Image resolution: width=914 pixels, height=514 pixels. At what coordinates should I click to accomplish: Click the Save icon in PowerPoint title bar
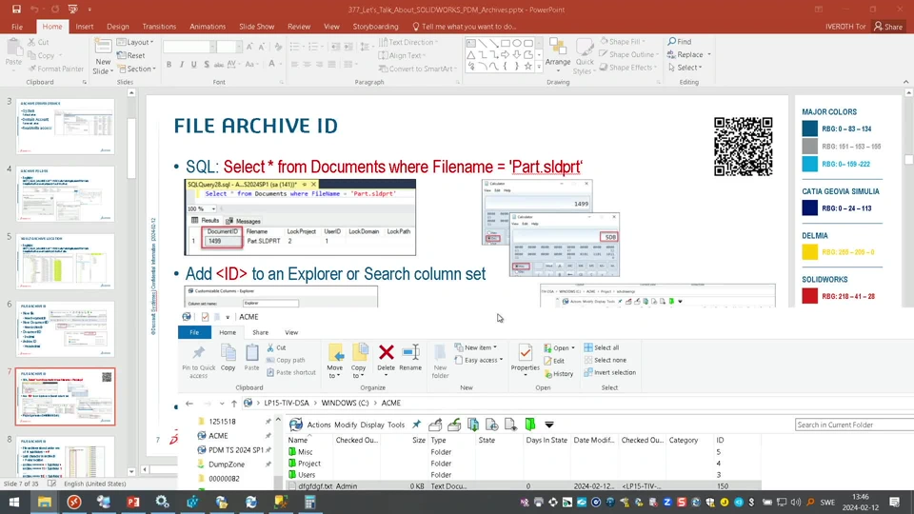16,10
